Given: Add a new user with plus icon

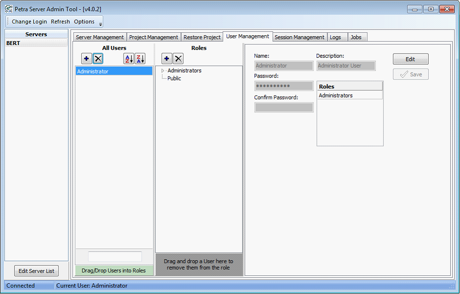Looking at the screenshot, I should [87, 59].
